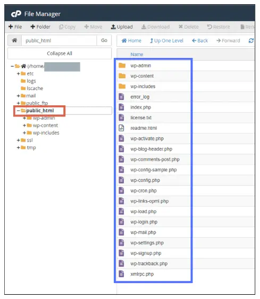Expand the ssl folder in tree

coord(18,140)
